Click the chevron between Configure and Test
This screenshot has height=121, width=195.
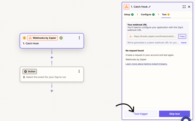pos(158,15)
